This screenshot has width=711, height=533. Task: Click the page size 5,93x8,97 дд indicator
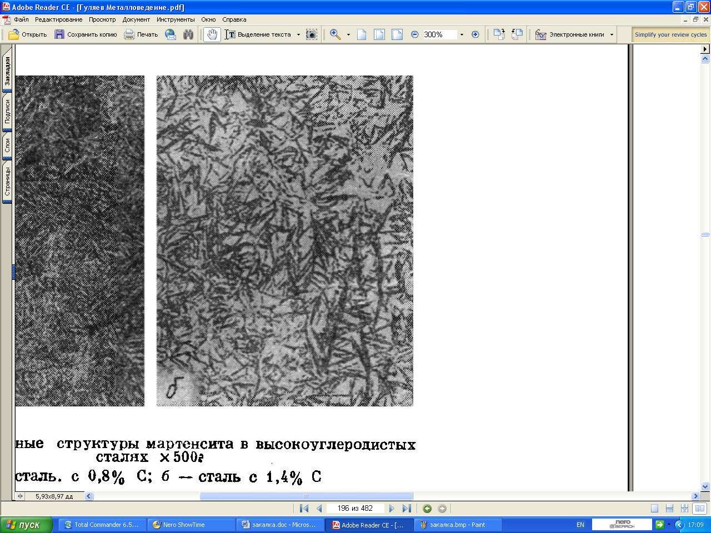pyautogui.click(x=54, y=496)
